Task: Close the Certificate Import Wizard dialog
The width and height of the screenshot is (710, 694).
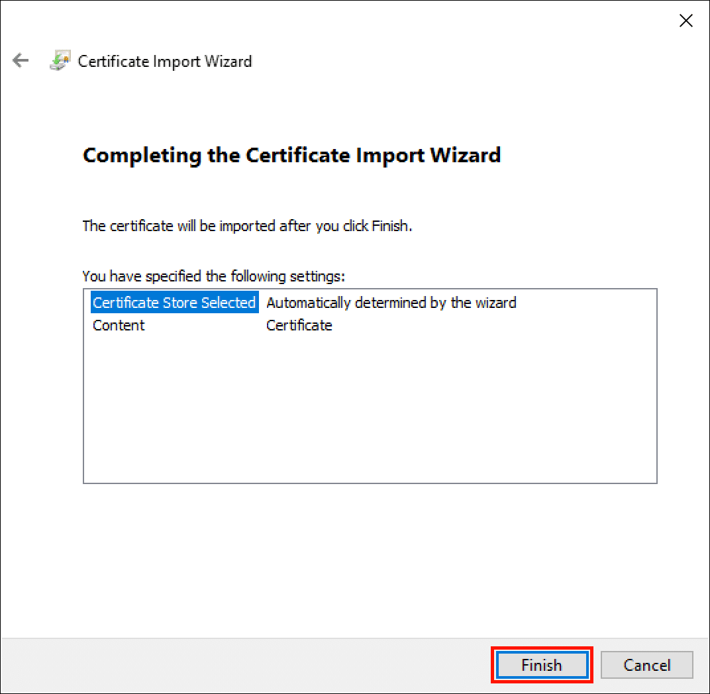Action: [686, 21]
